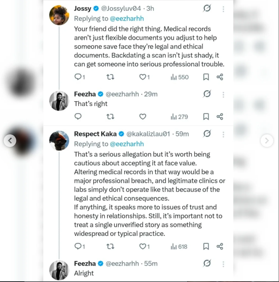Click the blocked indicator on Feezha's tweet
Image resolution: width=279 pixels, height=282 pixels.
207,94
